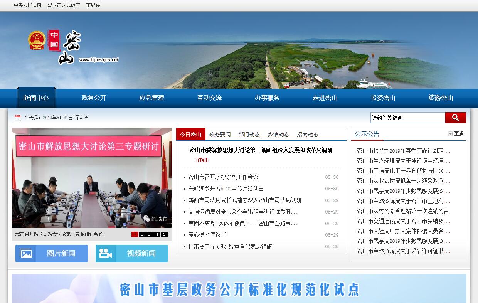Screen dimensions: 478x303
Task: Switch slideshow to slide 5
Action: (x=164, y=234)
